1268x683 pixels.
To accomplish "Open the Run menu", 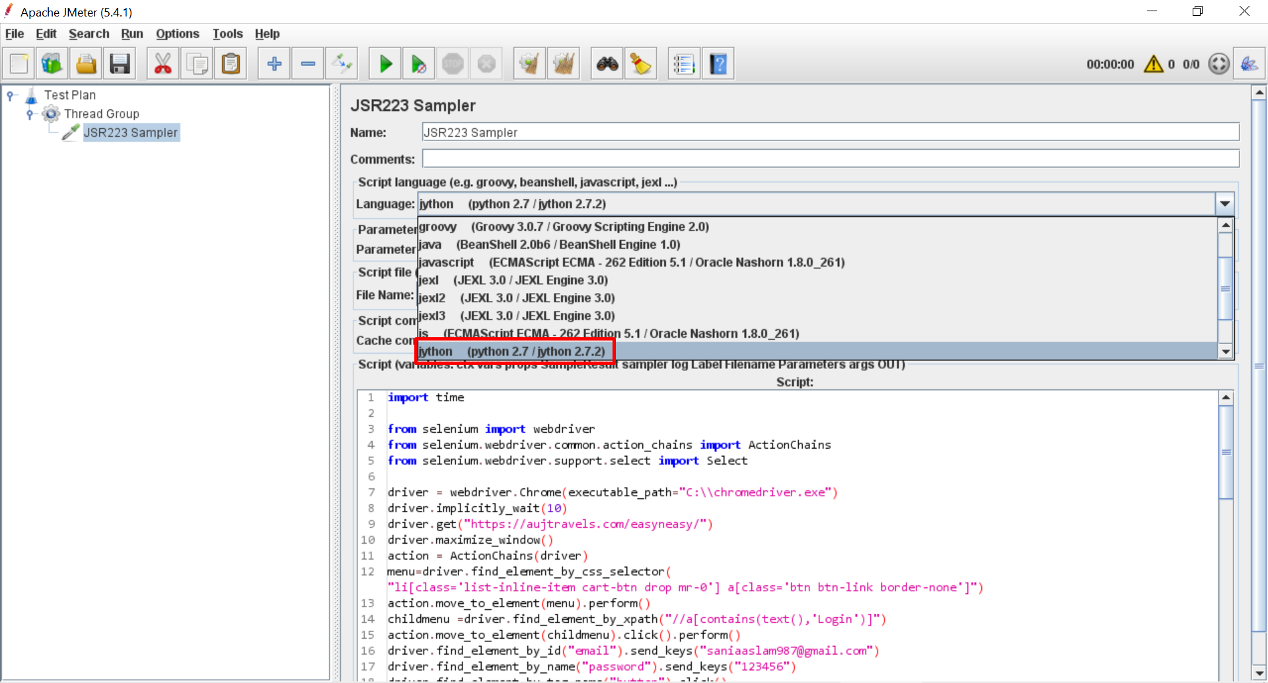I will (x=132, y=34).
